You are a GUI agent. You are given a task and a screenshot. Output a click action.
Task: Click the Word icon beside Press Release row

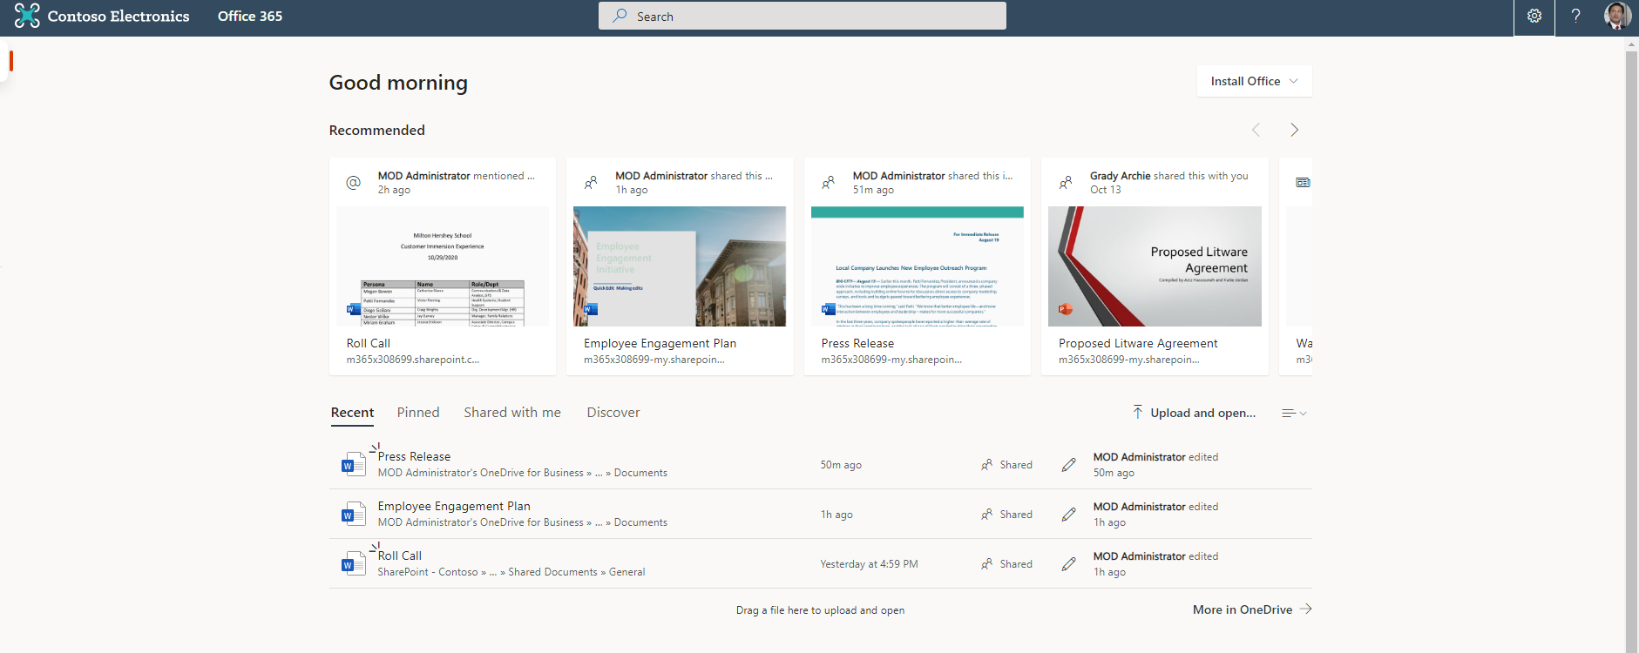tap(353, 463)
